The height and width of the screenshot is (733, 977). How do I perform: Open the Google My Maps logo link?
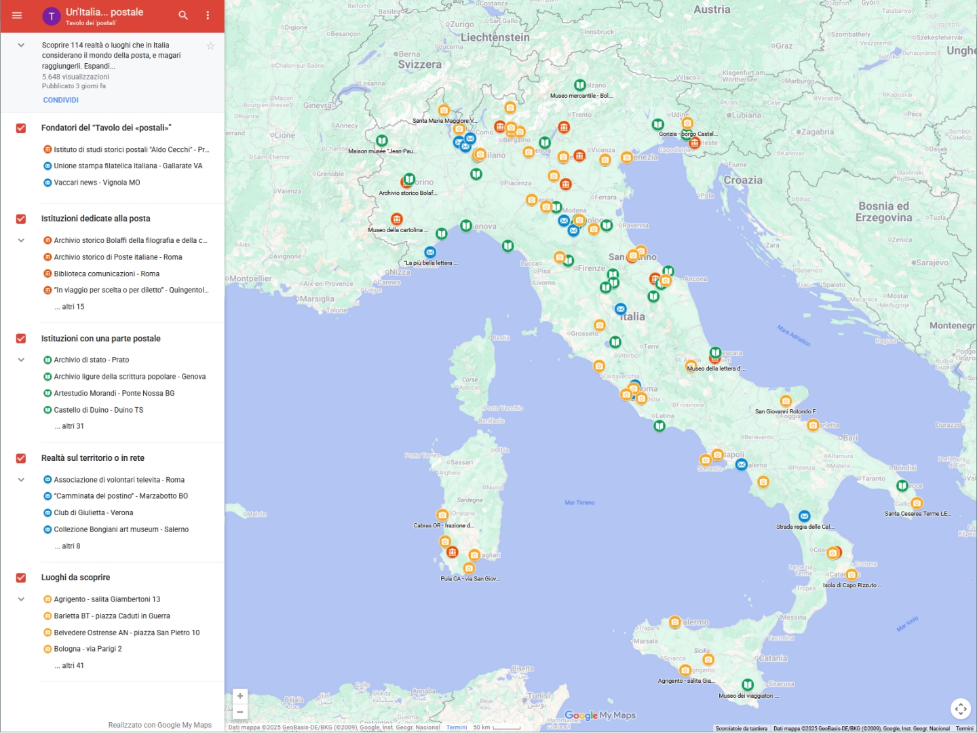[x=600, y=715]
